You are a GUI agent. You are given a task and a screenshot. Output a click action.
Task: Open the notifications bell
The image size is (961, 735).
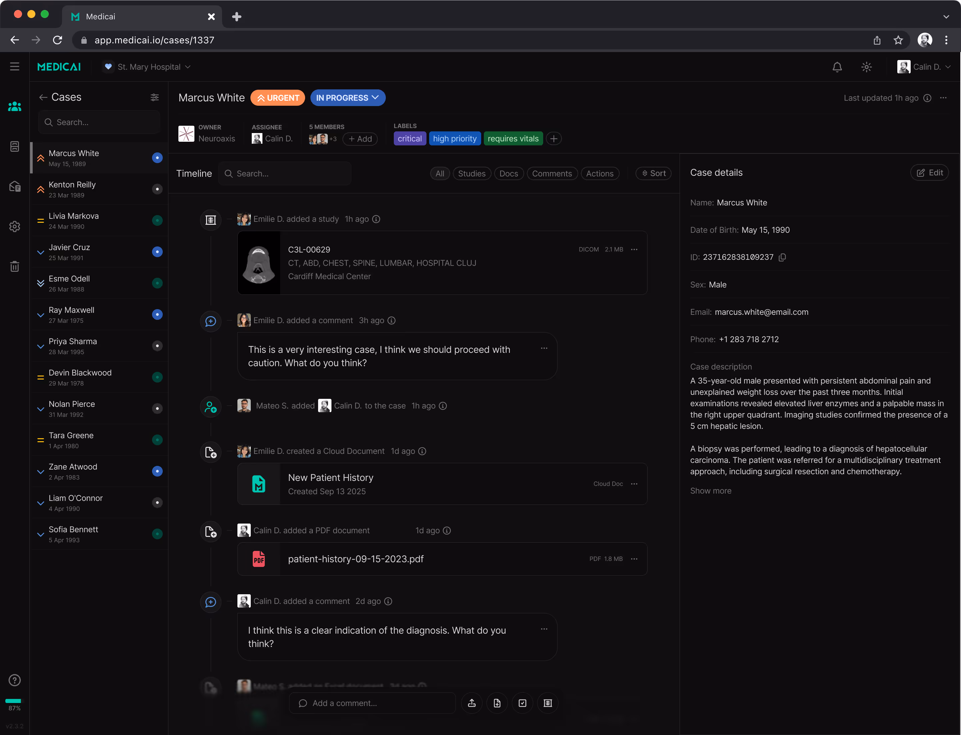837,67
